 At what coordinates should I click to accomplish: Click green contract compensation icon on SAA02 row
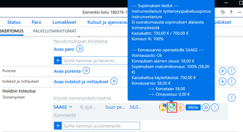[172, 107]
